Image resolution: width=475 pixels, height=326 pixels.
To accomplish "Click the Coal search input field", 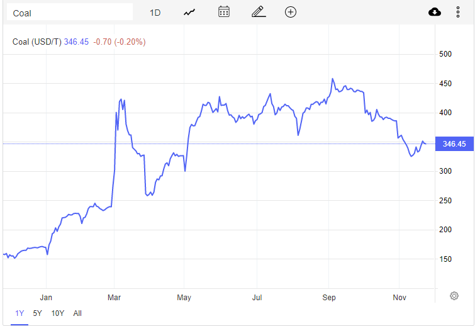I will point(70,13).
